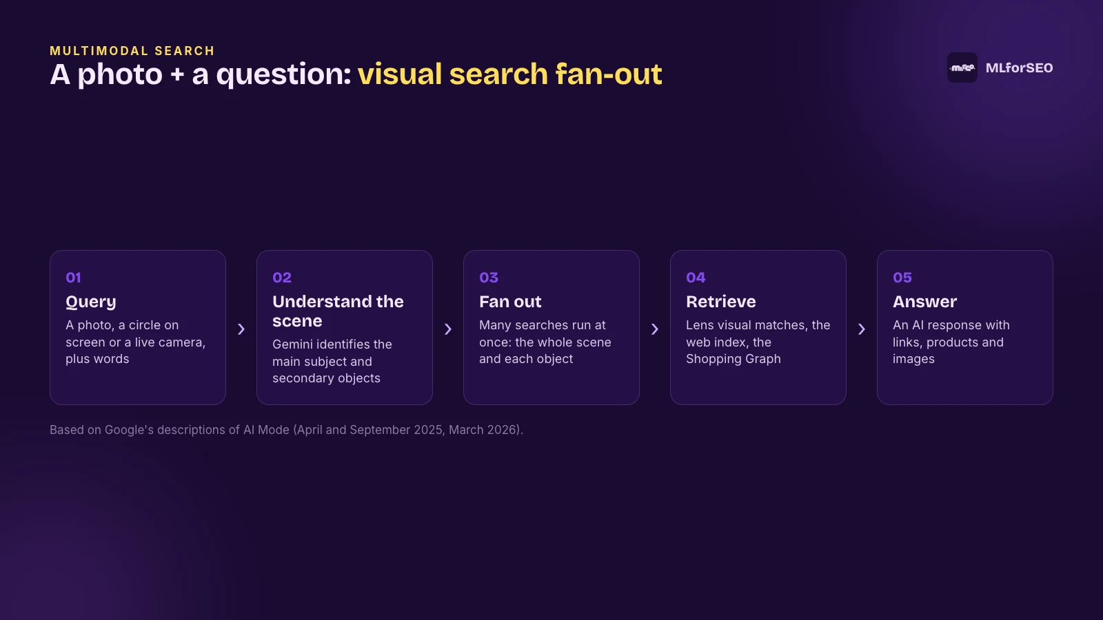The width and height of the screenshot is (1103, 620).
Task: Click the step number 04
Action: (x=696, y=278)
